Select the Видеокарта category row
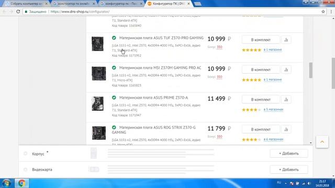This screenshot has width=335, height=188. point(165,170)
